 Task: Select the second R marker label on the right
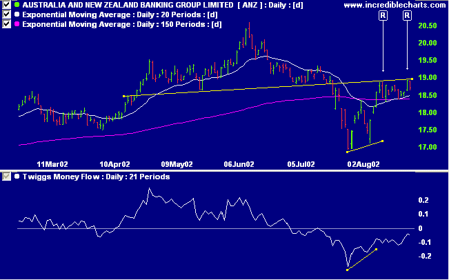pos(407,15)
